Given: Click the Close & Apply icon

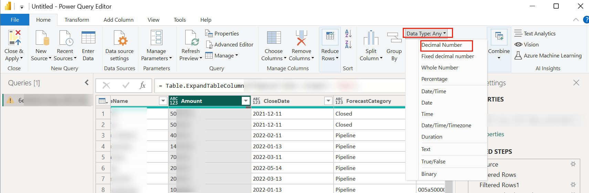Looking at the screenshot, I should (14, 37).
